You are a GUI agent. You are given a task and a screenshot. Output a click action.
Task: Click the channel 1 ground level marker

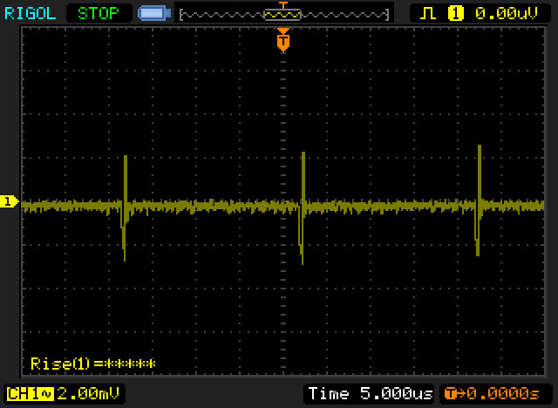[9, 201]
